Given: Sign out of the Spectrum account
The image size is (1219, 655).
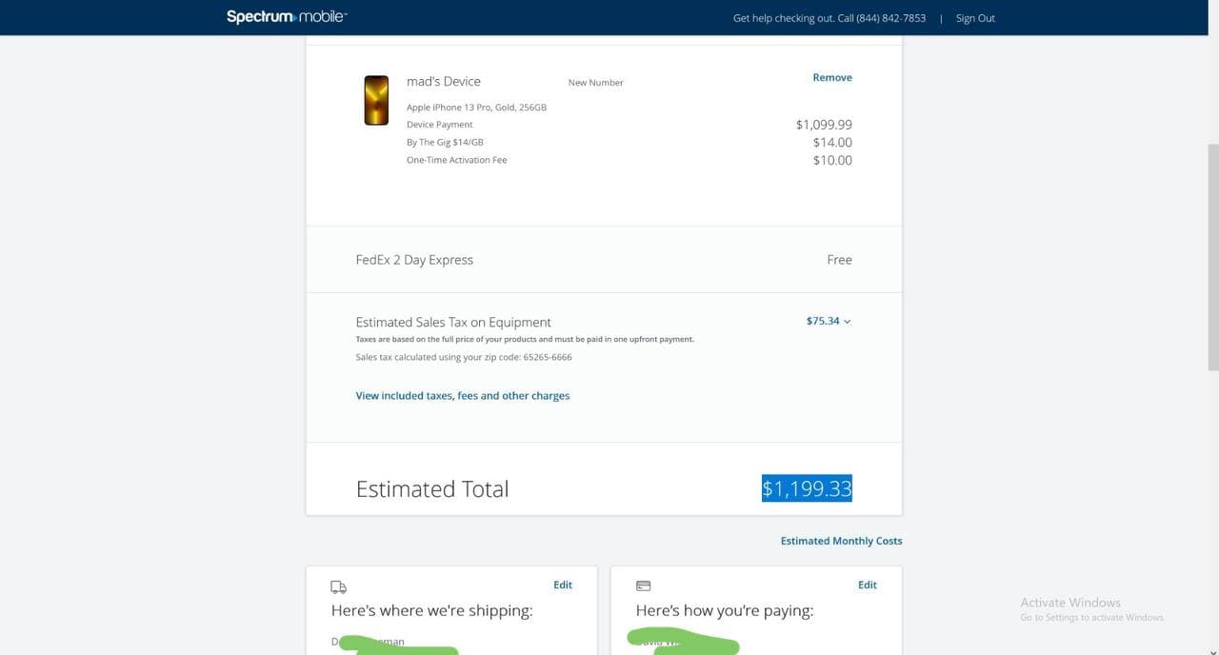Looking at the screenshot, I should point(975,18).
